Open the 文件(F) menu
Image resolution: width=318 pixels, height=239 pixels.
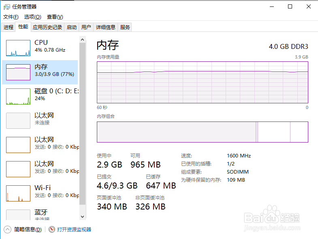click(x=11, y=17)
